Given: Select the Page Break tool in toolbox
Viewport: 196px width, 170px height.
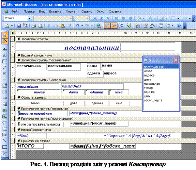Looking at the screenshot, I should tap(5, 122).
